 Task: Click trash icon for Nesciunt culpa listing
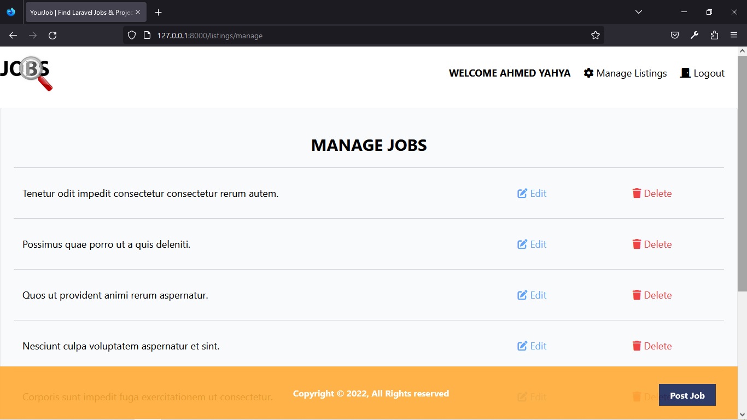click(x=637, y=346)
